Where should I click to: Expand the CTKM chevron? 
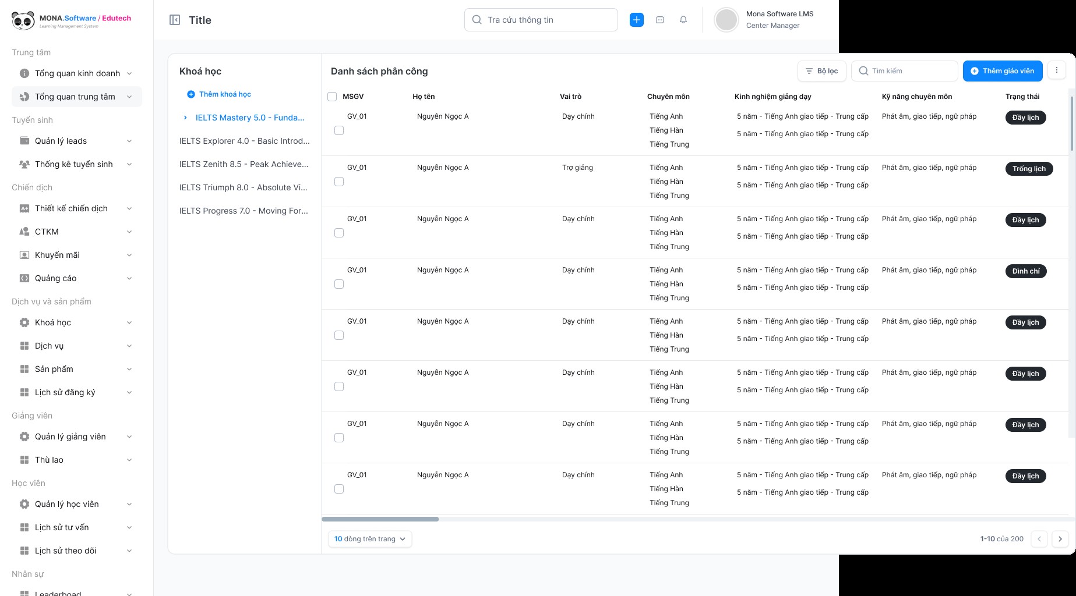(129, 232)
